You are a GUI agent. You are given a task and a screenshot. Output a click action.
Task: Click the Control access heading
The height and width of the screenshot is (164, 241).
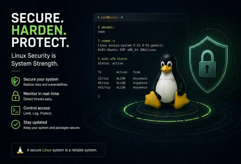(x=37, y=108)
